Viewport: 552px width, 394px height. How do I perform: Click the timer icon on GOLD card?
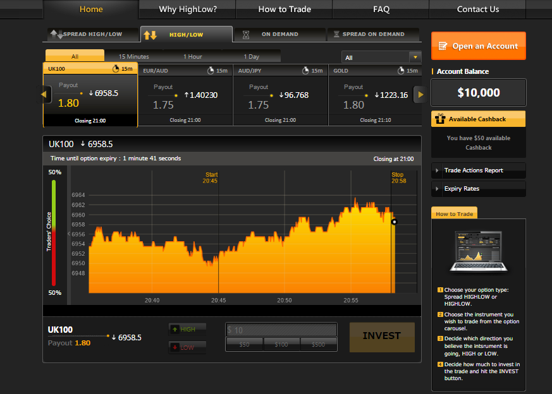401,70
